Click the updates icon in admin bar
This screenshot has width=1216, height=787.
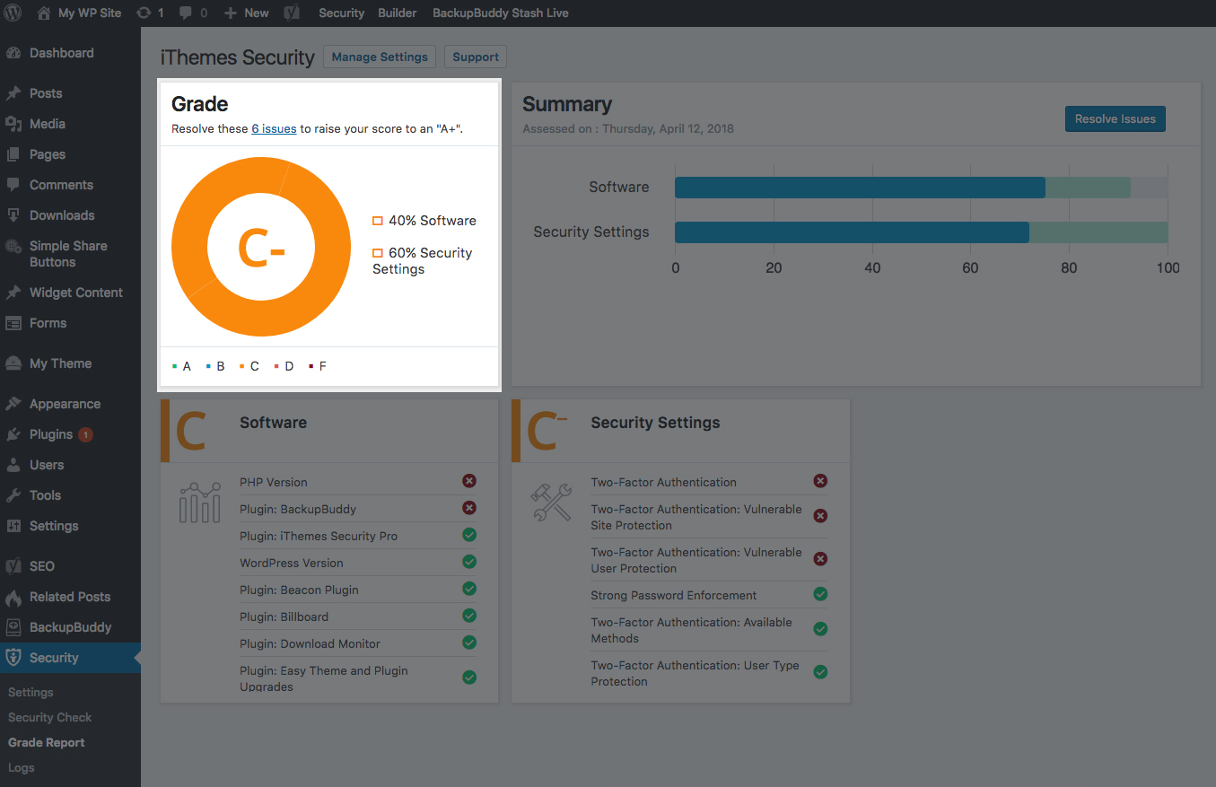[144, 13]
